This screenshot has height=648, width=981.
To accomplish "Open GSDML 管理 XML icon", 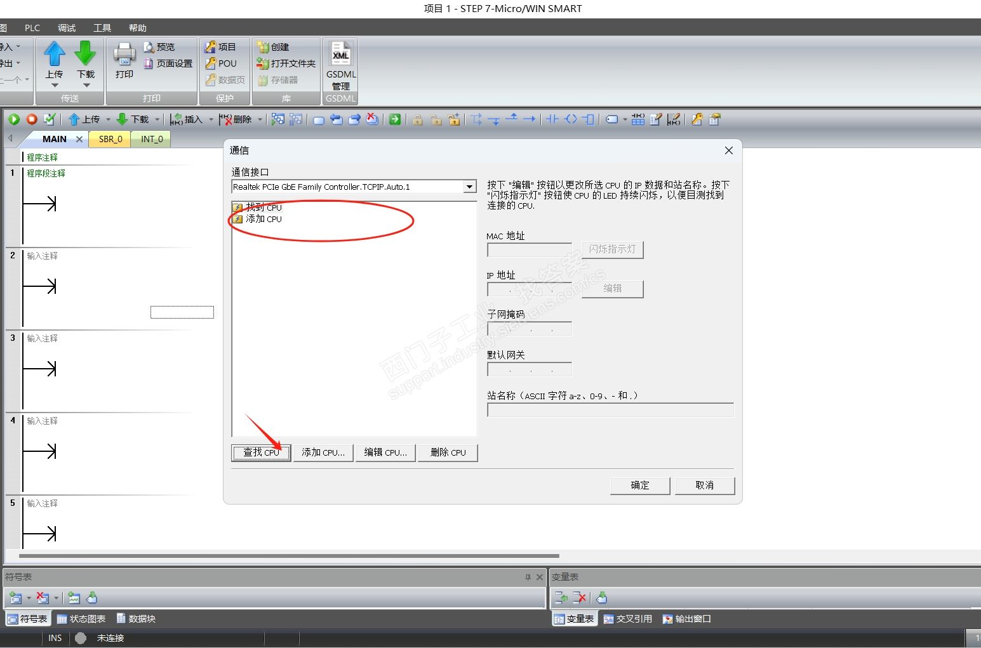I will click(341, 54).
